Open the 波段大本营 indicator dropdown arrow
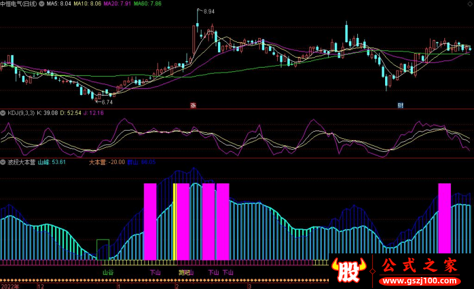 click(x=3, y=161)
